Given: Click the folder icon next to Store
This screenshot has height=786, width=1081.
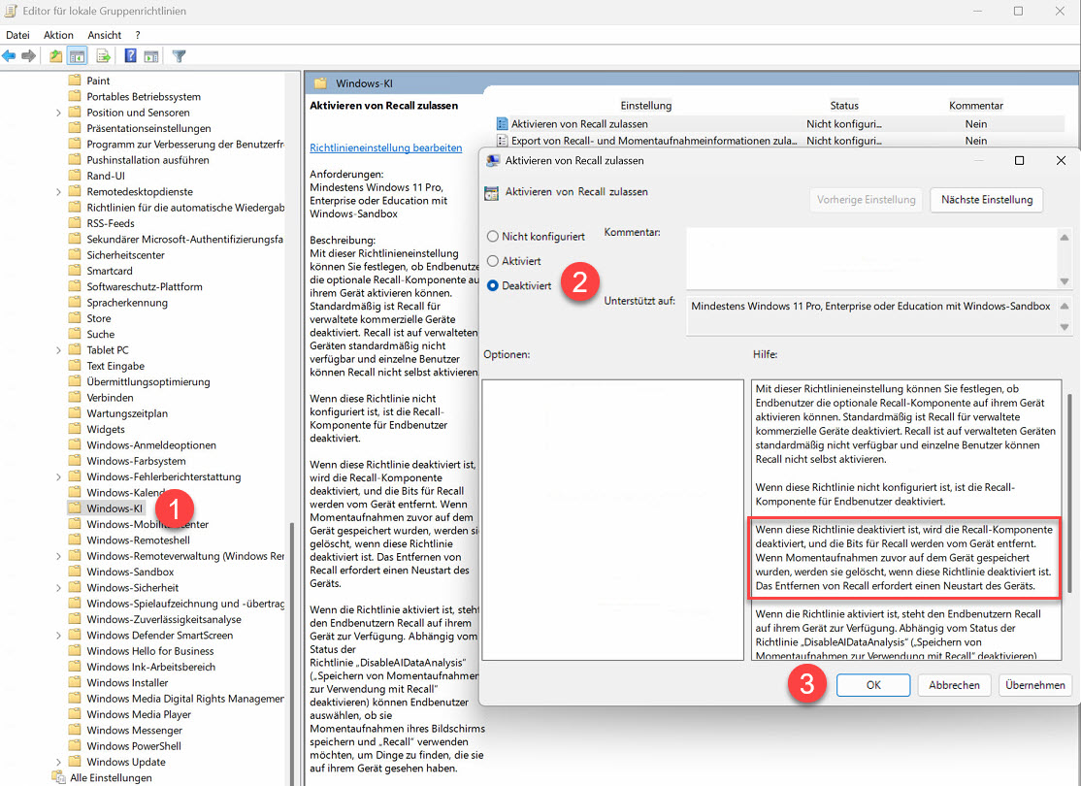Looking at the screenshot, I should [x=75, y=318].
